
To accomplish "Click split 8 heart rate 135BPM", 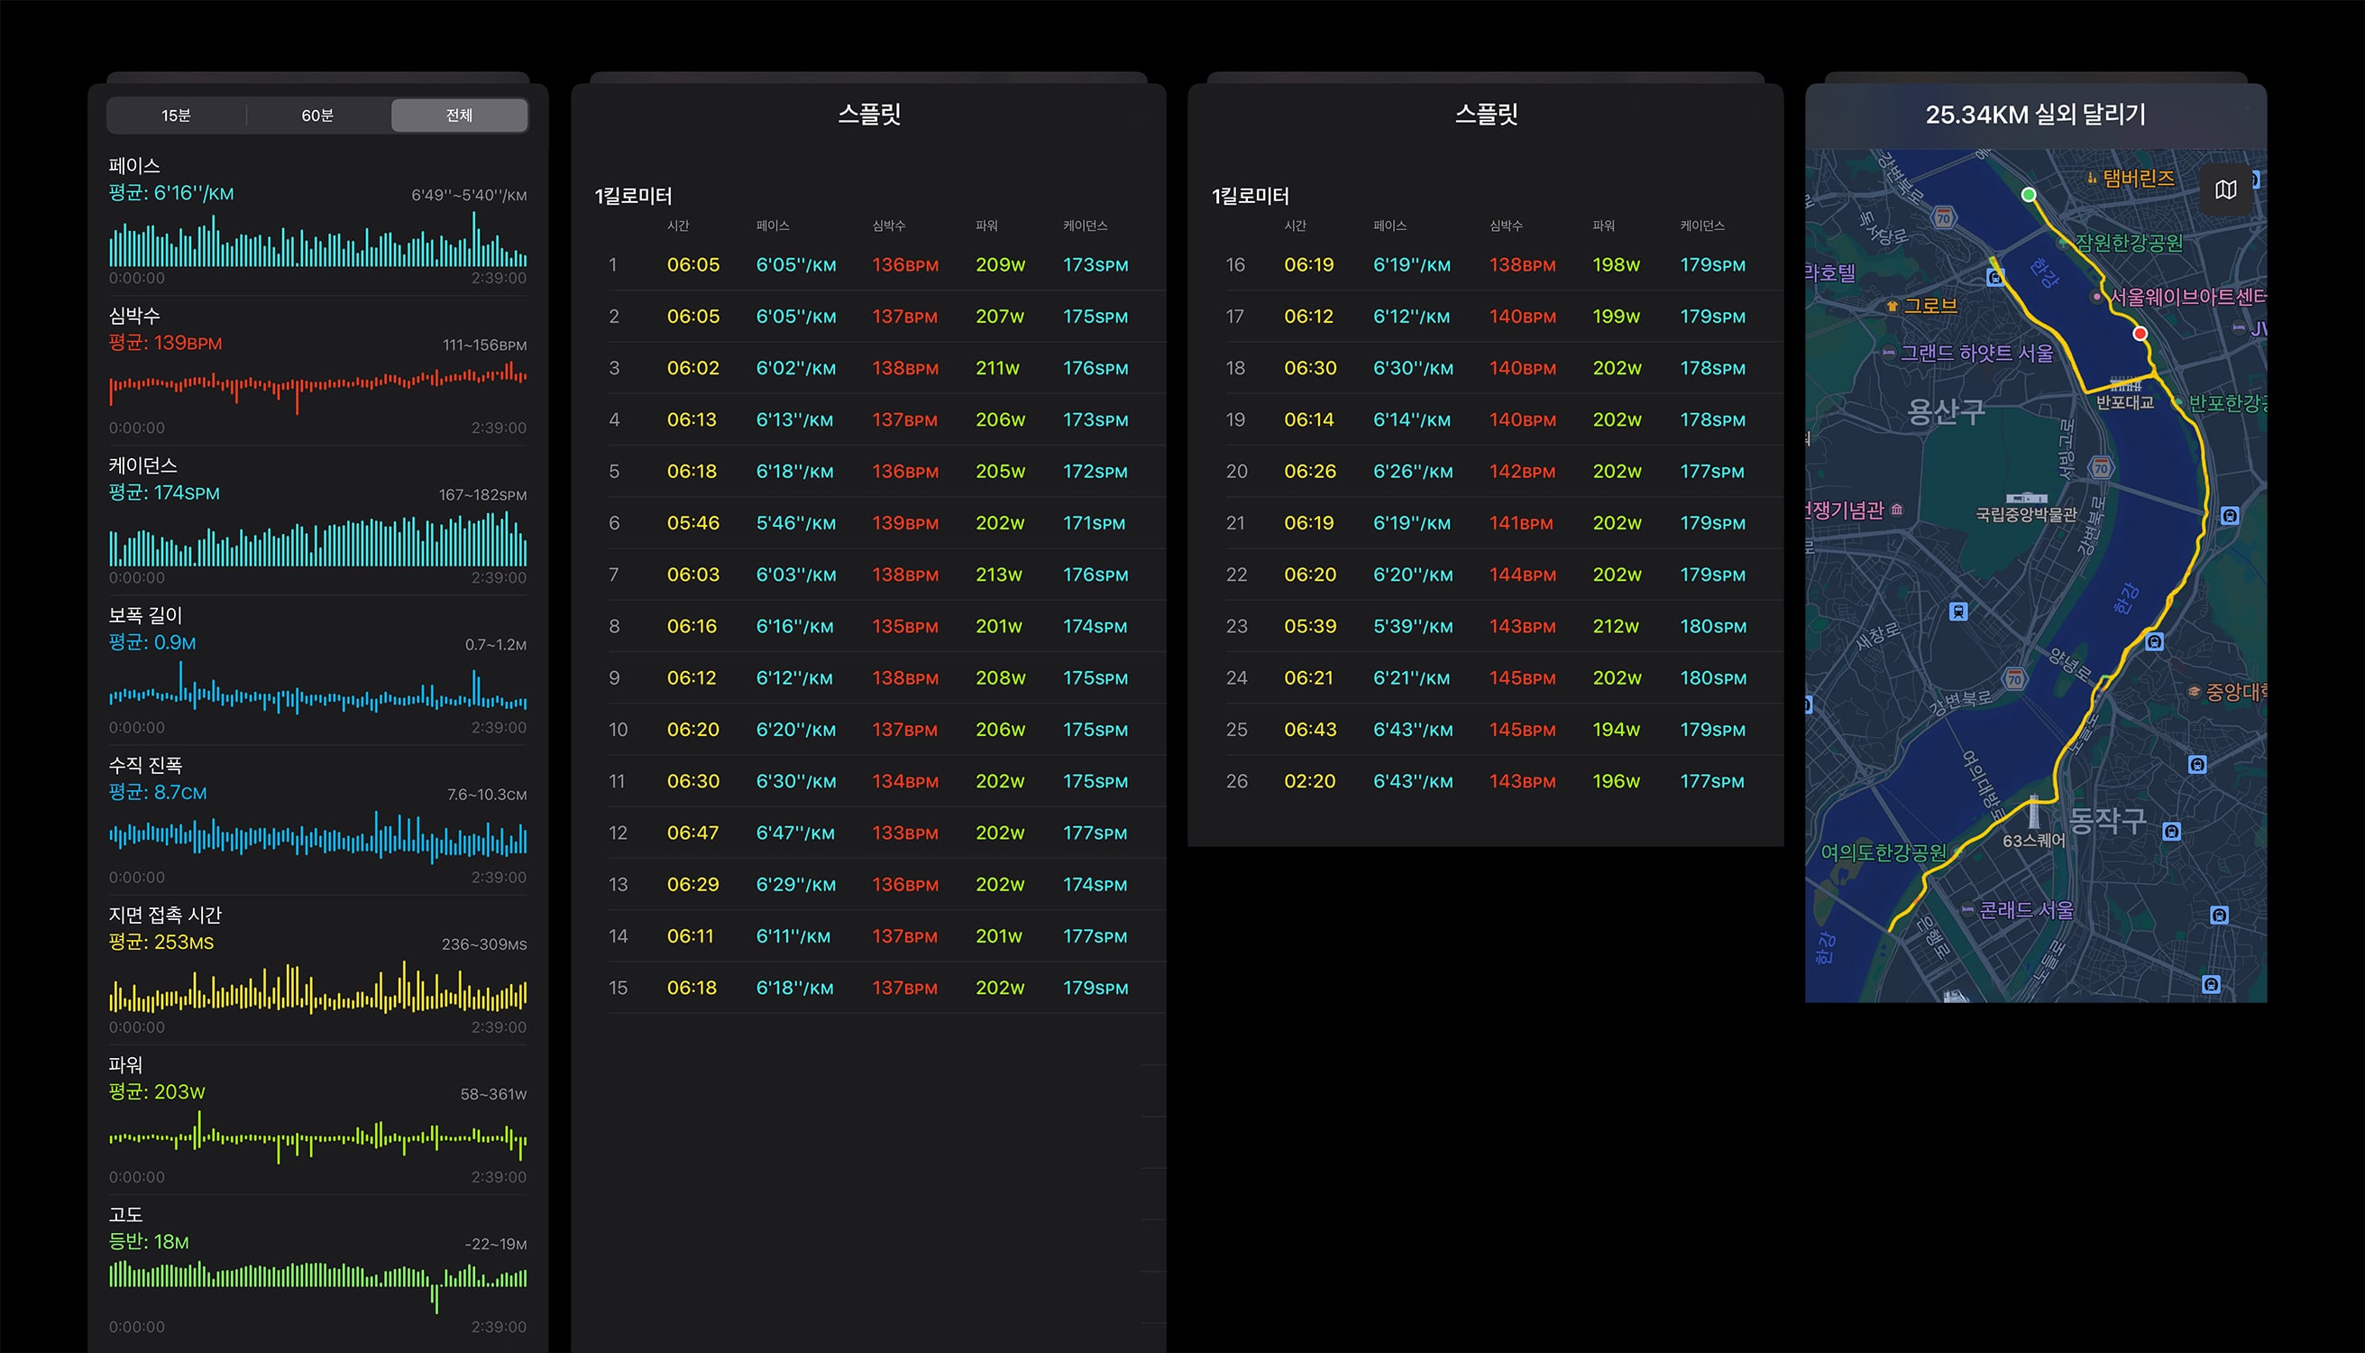I will tap(904, 626).
